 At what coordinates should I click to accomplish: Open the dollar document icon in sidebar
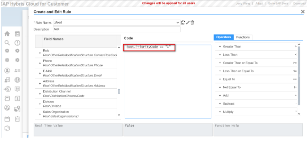[x=17, y=98]
